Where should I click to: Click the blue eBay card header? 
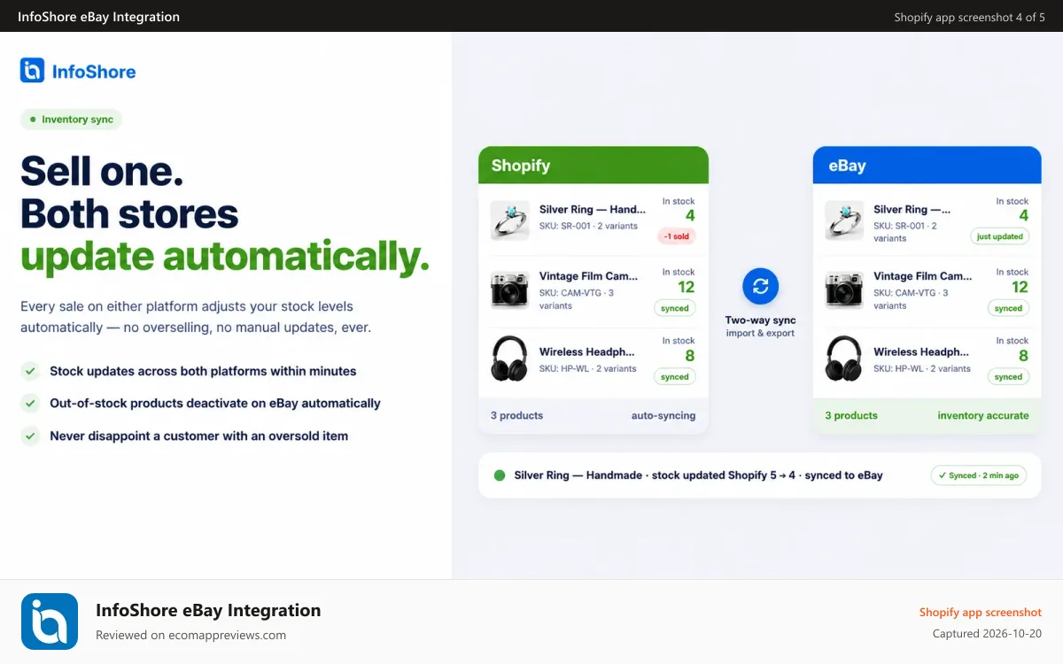point(927,166)
